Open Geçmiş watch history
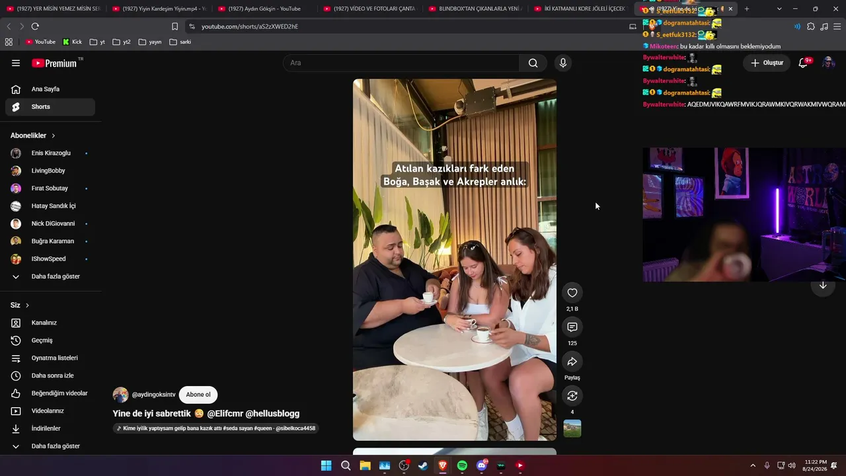Screen dimensions: 846x476 [50, 340]
